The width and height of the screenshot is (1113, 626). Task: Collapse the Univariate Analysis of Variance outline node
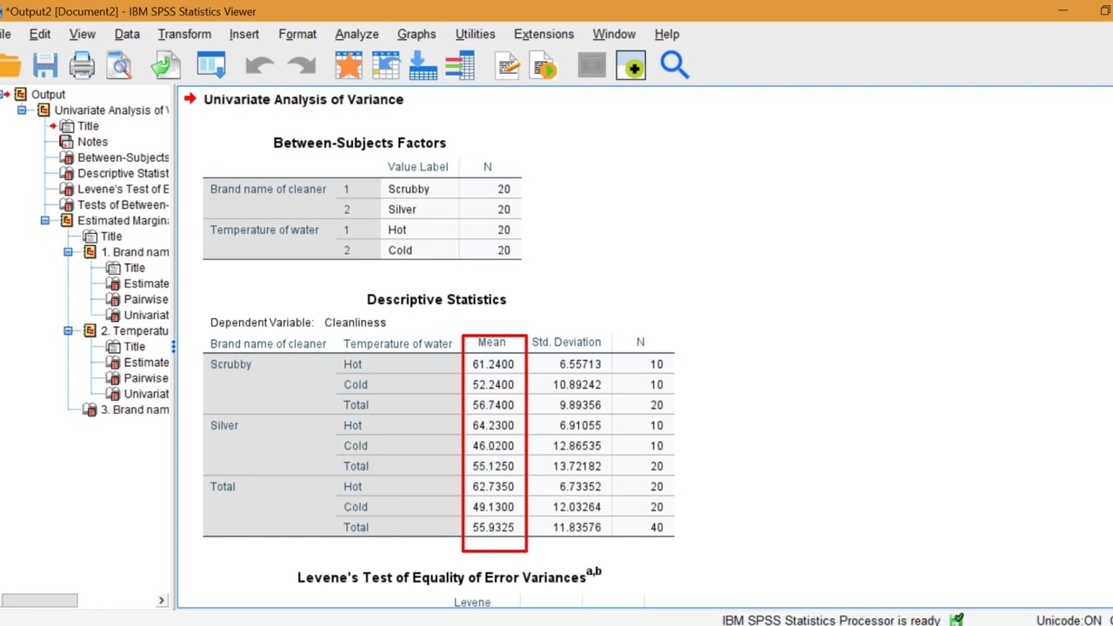pyautogui.click(x=22, y=110)
